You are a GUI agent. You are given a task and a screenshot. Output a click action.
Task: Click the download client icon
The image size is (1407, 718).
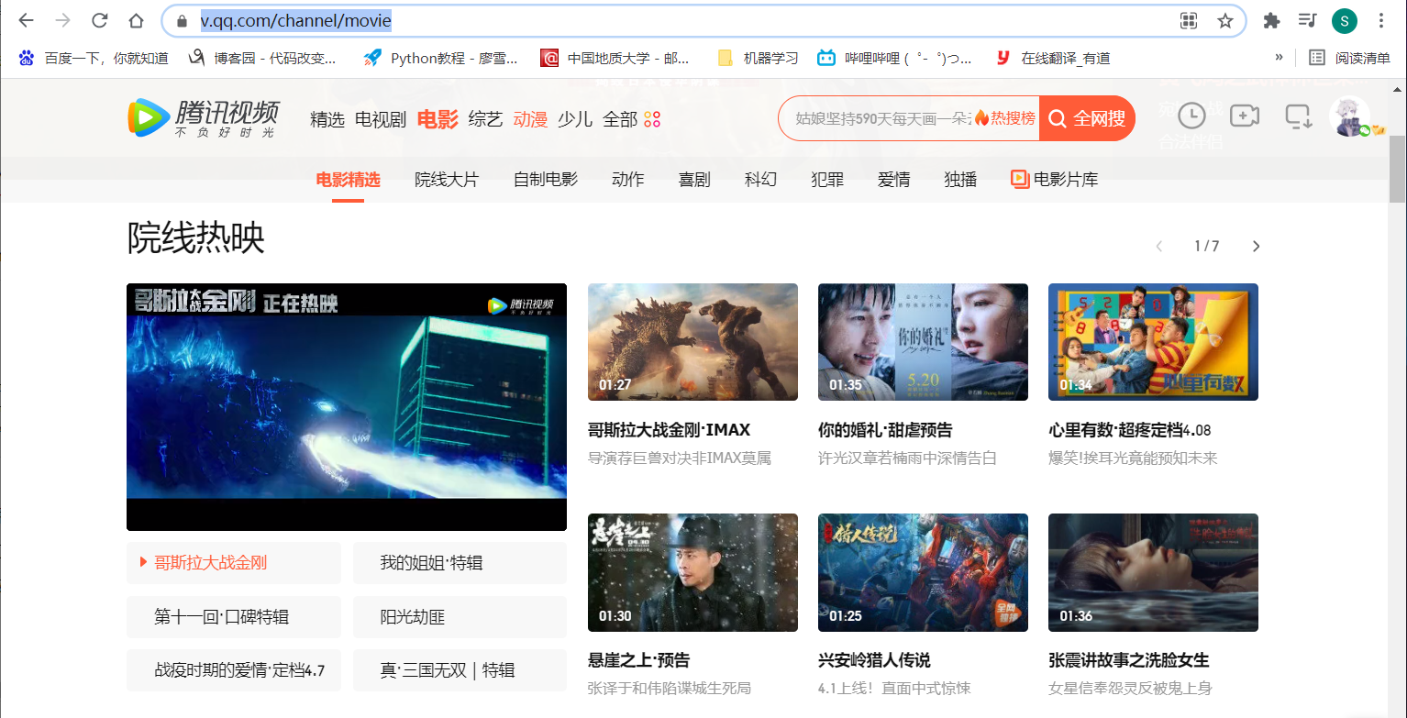[x=1298, y=116]
